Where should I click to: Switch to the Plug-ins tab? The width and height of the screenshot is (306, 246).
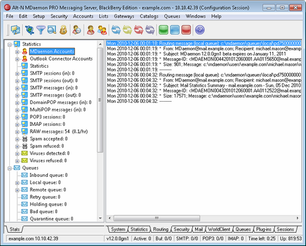point(263,229)
